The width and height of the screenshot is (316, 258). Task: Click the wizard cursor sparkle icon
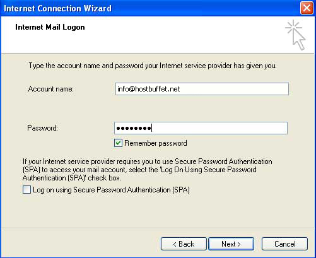click(x=295, y=35)
